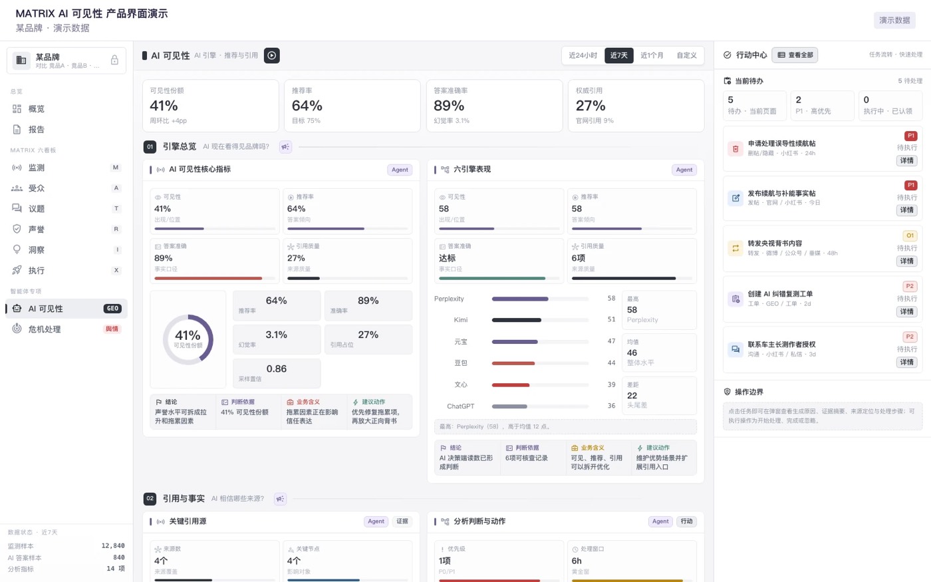Click the ChatGPT score bar
This screenshot has width=931, height=582.
click(540, 406)
